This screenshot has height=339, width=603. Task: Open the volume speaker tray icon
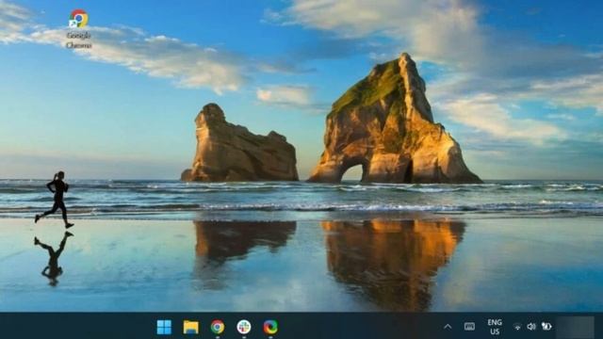[531, 327]
